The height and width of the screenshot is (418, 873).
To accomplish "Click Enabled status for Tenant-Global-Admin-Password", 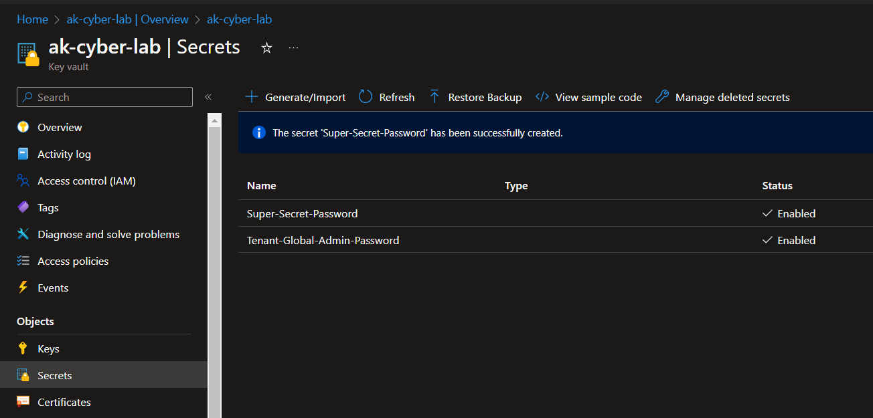I will [x=789, y=240].
